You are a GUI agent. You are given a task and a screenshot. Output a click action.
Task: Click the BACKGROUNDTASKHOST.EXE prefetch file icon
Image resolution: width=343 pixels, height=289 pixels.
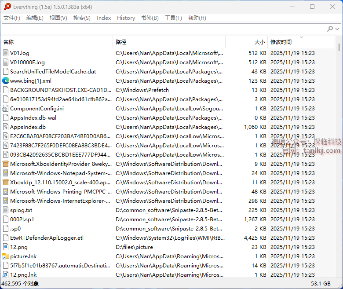(x=6, y=90)
